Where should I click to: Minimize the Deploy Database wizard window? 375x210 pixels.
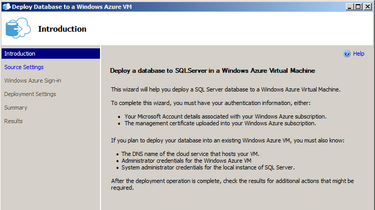[x=348, y=7]
